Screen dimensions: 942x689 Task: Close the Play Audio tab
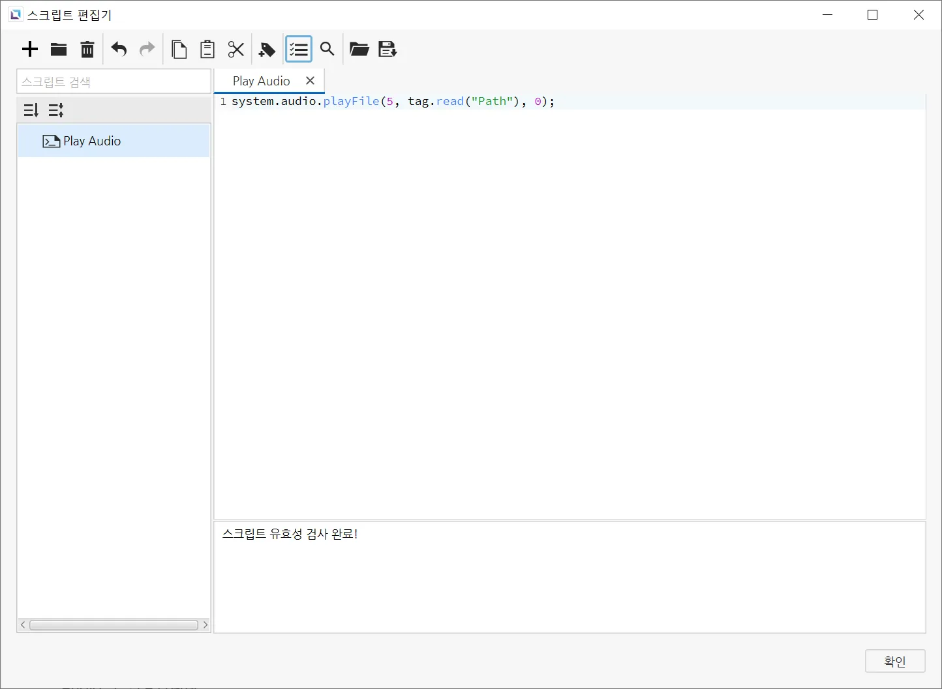point(311,81)
